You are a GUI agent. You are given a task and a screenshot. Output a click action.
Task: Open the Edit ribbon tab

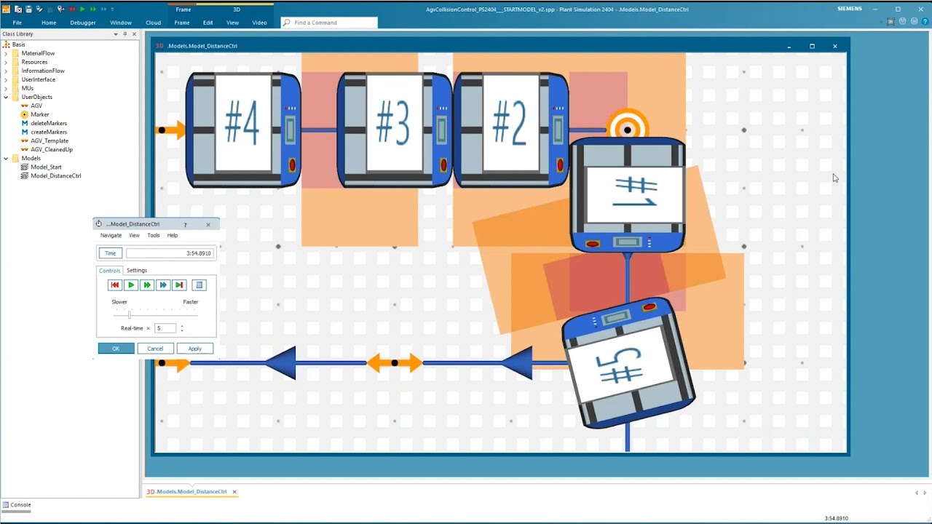click(208, 23)
